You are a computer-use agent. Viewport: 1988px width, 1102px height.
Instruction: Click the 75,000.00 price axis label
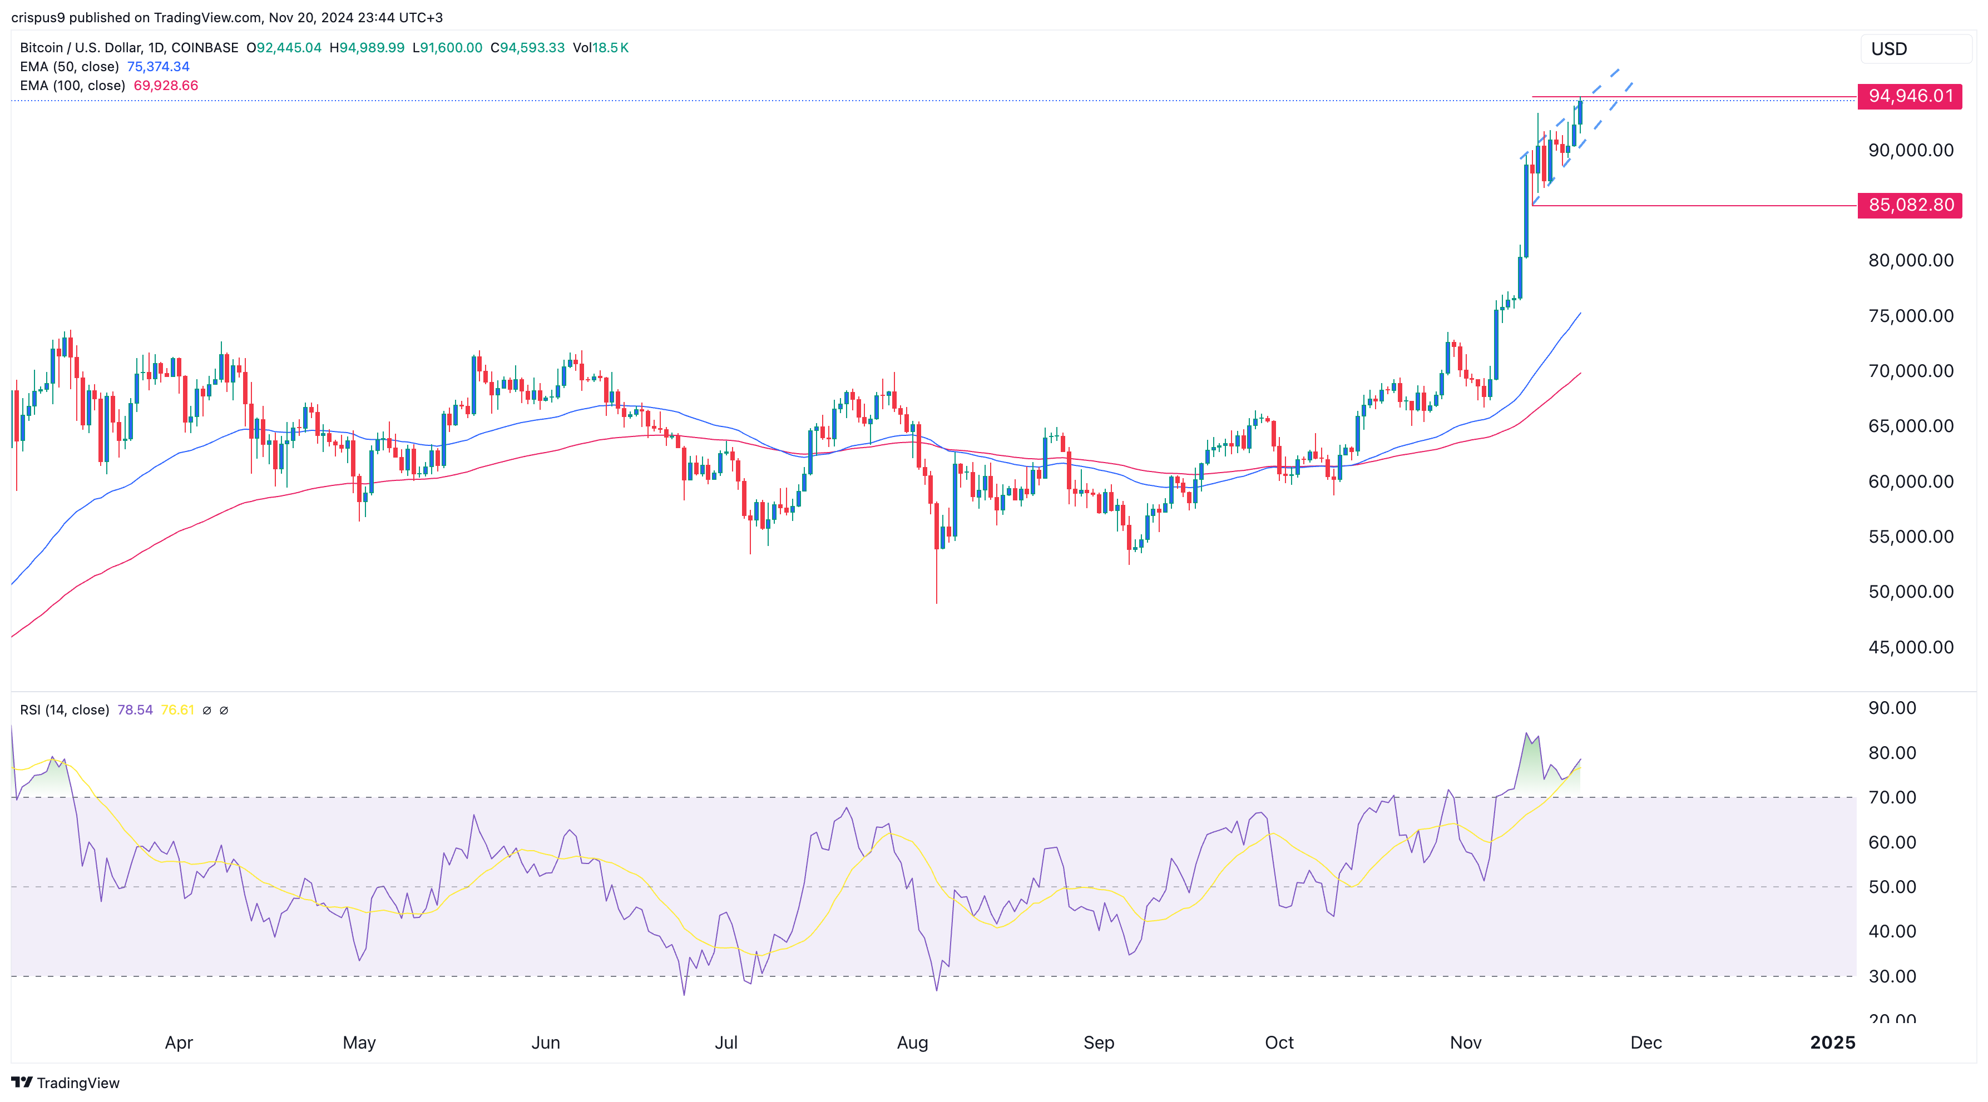click(1911, 316)
